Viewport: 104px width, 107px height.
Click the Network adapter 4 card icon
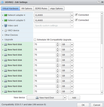pos(6,15)
